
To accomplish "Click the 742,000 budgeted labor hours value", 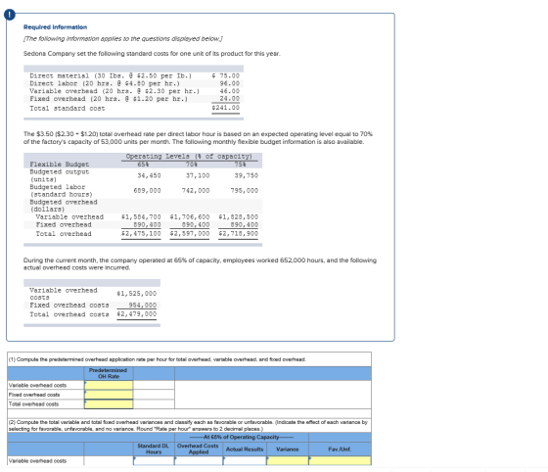I will coord(196,191).
